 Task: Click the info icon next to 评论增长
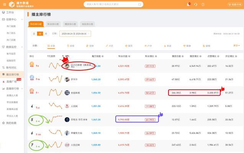[x=236, y=56]
